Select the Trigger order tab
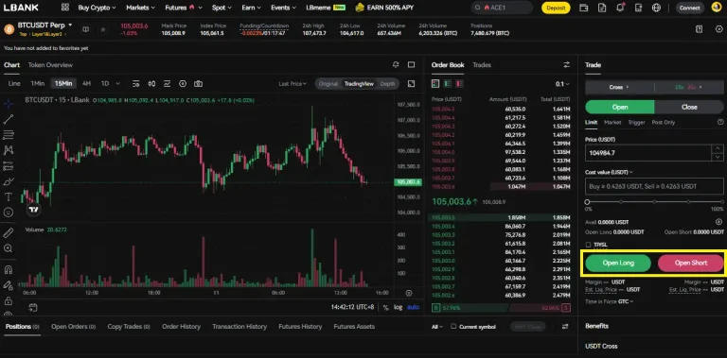This screenshot has height=358, width=727. (x=636, y=122)
